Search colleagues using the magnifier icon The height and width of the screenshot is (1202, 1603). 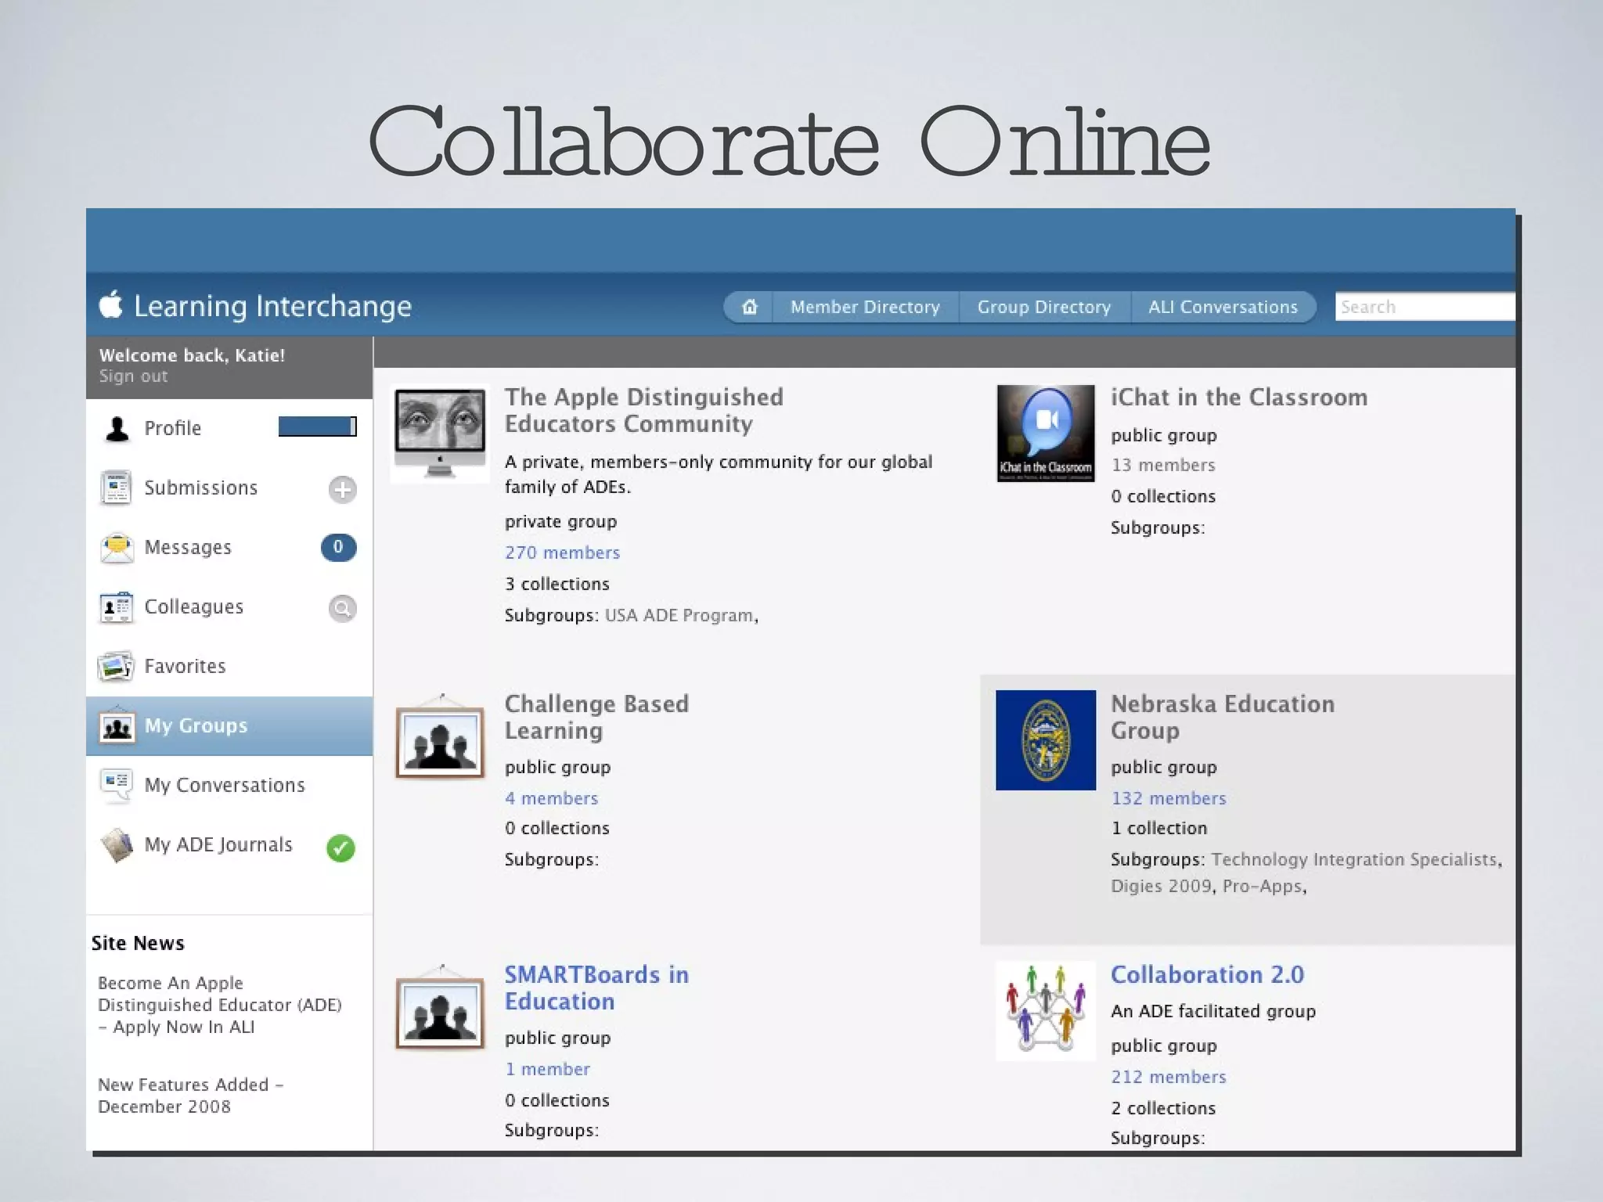click(342, 608)
